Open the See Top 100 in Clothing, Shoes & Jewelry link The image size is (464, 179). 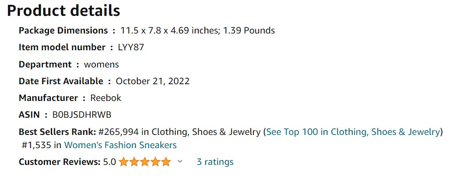tap(353, 132)
